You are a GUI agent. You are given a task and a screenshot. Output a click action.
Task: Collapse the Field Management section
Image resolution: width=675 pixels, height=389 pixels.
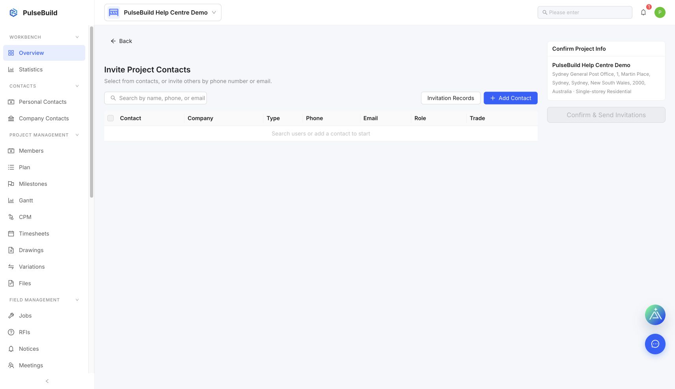[x=77, y=300]
